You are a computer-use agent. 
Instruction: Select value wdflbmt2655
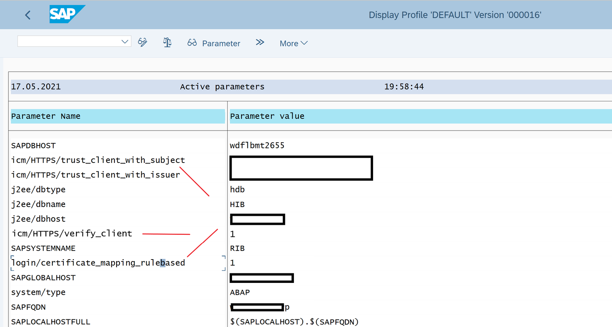click(x=257, y=145)
